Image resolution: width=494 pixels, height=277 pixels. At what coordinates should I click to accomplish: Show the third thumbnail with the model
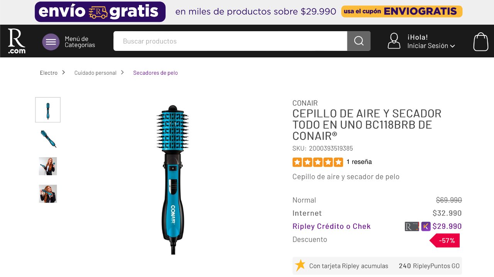click(x=48, y=166)
